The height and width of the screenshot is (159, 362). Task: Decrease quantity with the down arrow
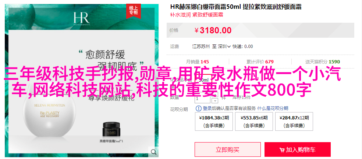(215, 101)
